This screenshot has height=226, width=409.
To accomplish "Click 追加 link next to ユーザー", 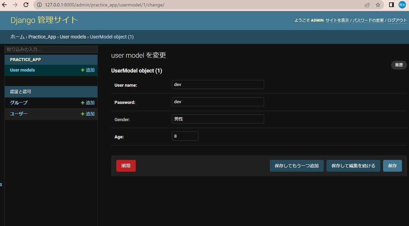I will (x=90, y=114).
